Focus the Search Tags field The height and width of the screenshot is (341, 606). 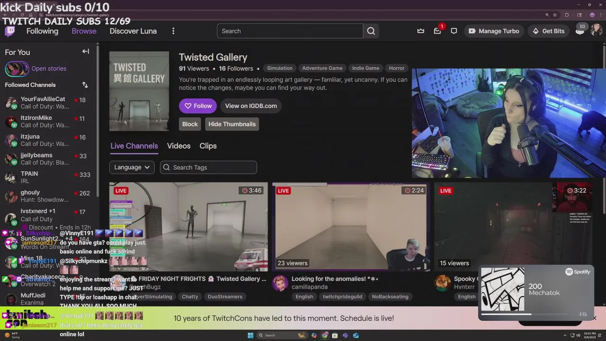[208, 167]
